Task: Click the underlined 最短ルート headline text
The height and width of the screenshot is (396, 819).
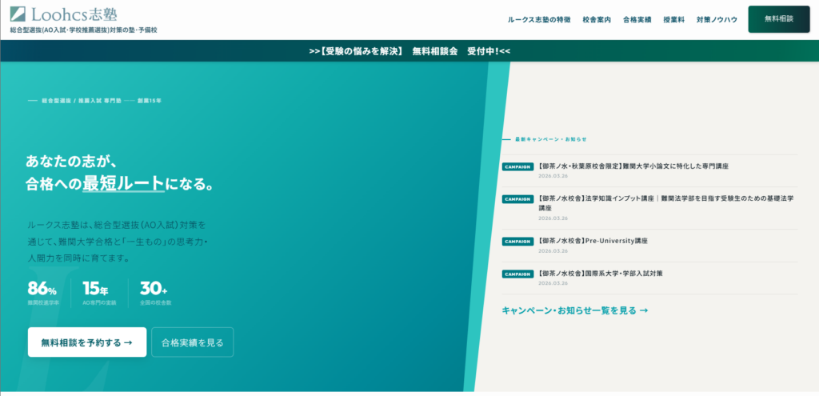Action: click(x=123, y=184)
